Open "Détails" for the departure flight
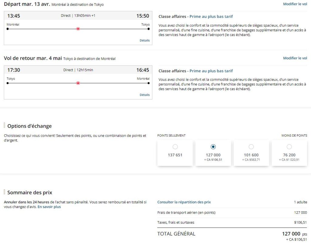The width and height of the screenshot is (311, 244). tap(145, 40)
